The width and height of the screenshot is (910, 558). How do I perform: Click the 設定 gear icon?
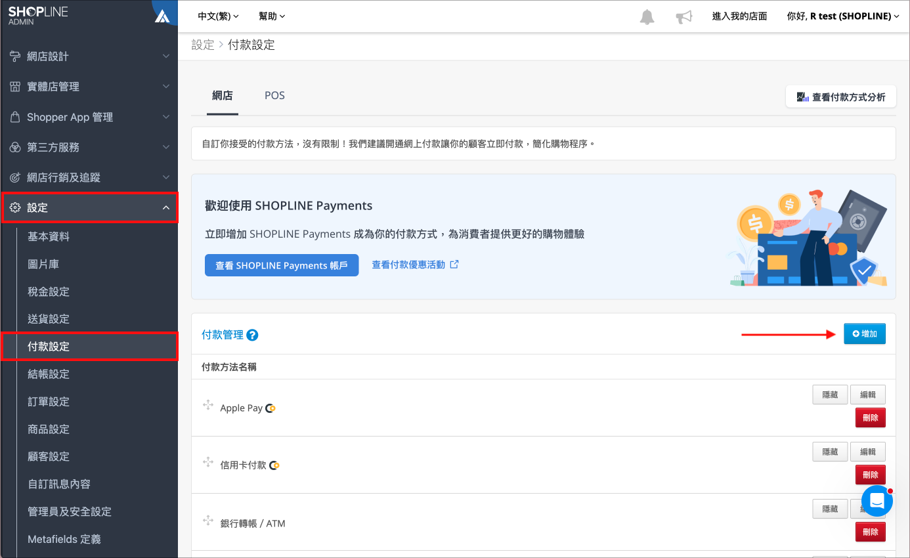pos(14,207)
